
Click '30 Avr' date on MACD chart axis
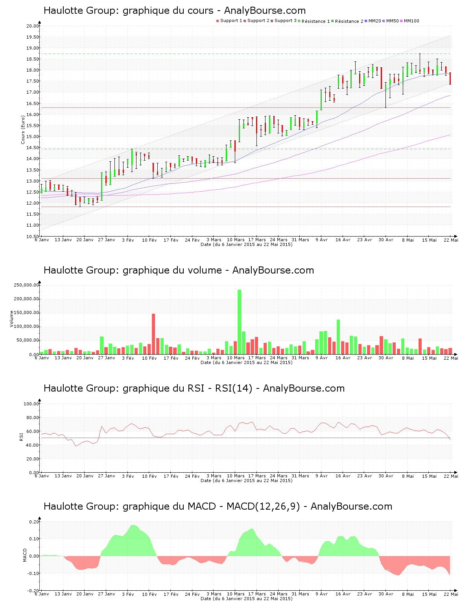386,594
